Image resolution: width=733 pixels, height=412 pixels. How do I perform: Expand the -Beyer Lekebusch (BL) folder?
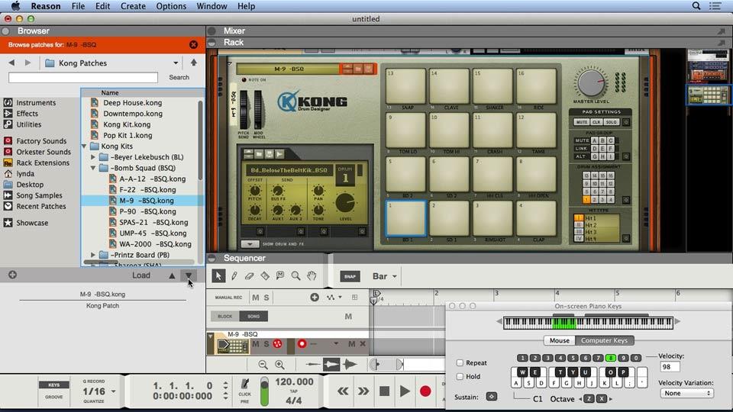pyautogui.click(x=93, y=157)
